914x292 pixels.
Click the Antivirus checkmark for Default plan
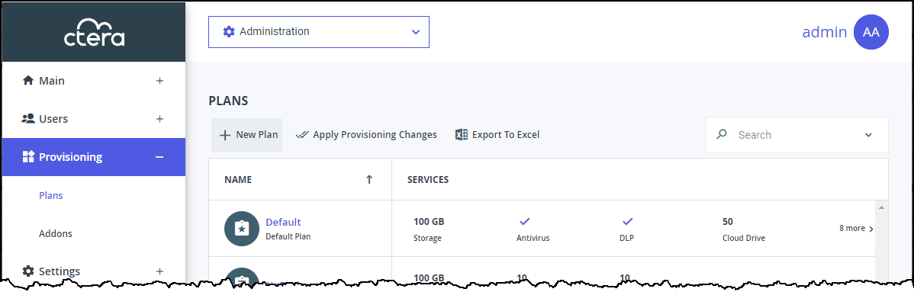click(524, 221)
